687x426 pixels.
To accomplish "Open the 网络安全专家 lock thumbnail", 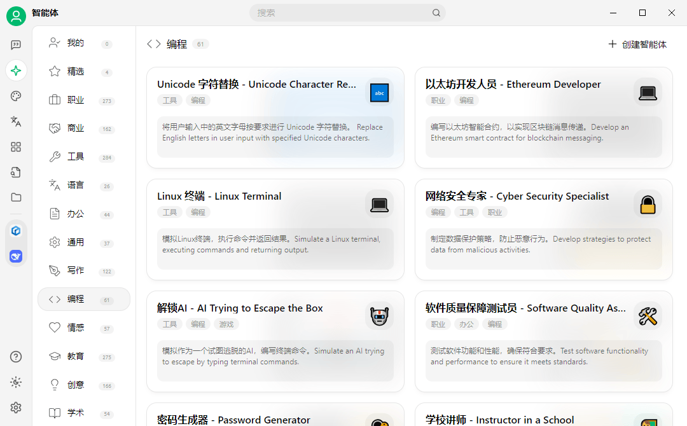I will coord(648,204).
